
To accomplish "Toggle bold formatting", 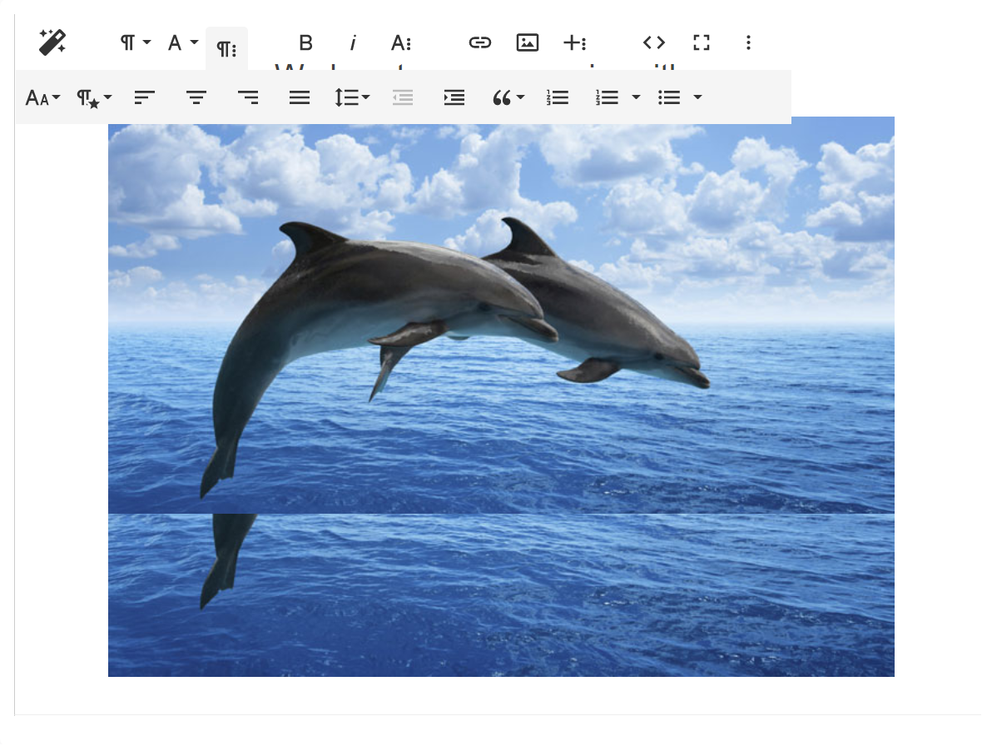I will [x=305, y=42].
